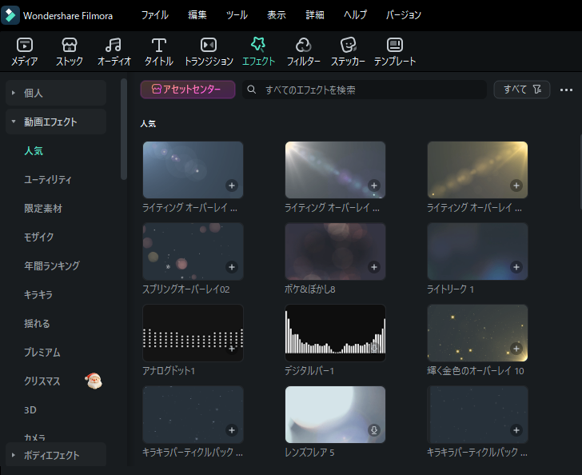The image size is (582, 475).
Task: Open the タイトル tab
Action: [x=159, y=52]
